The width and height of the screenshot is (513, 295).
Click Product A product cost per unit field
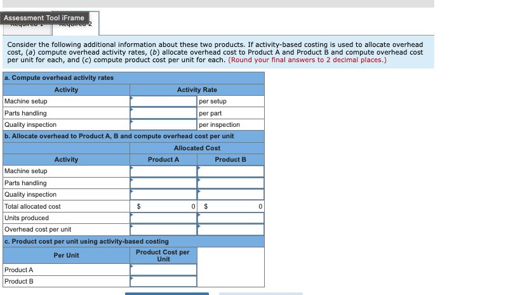tap(163, 270)
